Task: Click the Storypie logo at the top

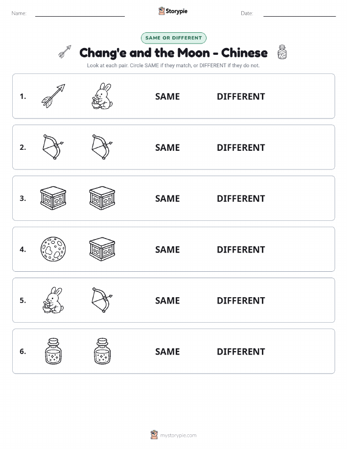Action: [x=173, y=11]
